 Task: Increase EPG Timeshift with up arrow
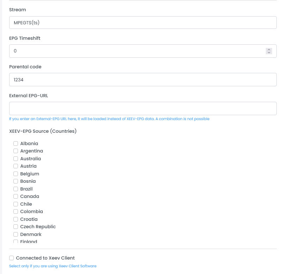tap(269, 50)
